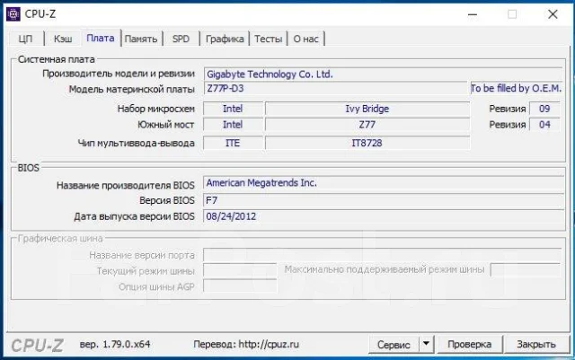The width and height of the screenshot is (575, 360).
Task: Minimize the CPU-Z window
Action: pyautogui.click(x=473, y=14)
